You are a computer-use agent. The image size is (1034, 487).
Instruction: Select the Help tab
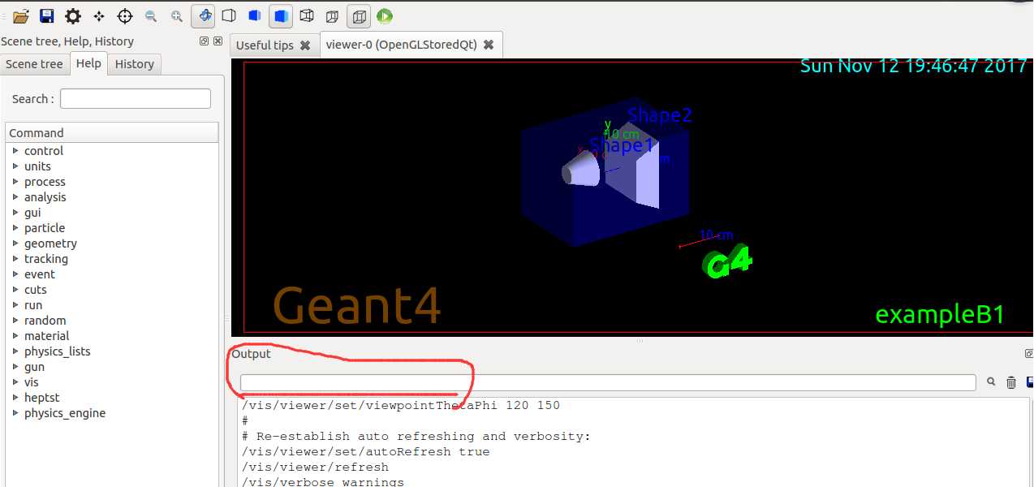[x=88, y=63]
